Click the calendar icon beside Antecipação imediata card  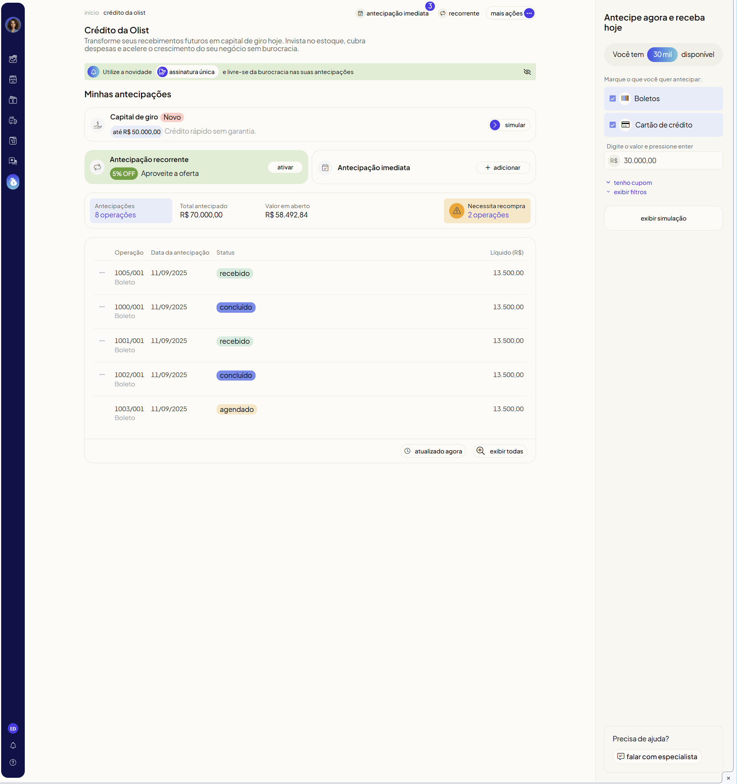[x=325, y=167]
